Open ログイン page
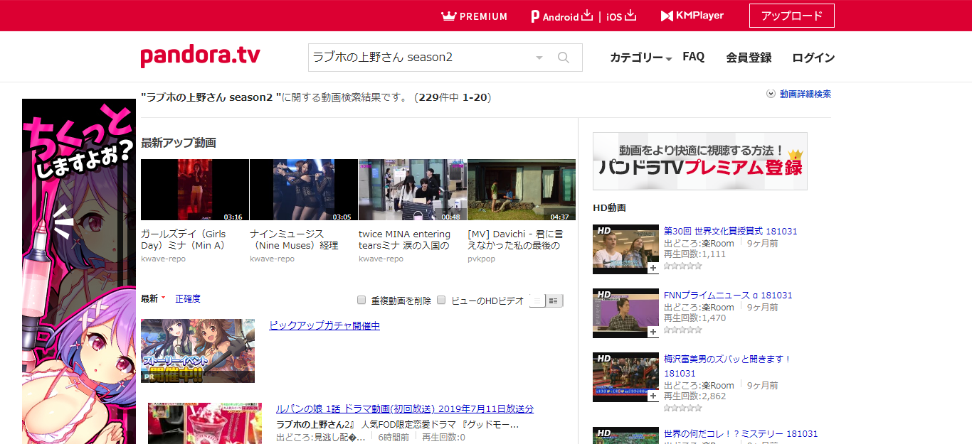This screenshot has height=444, width=972. pos(813,58)
